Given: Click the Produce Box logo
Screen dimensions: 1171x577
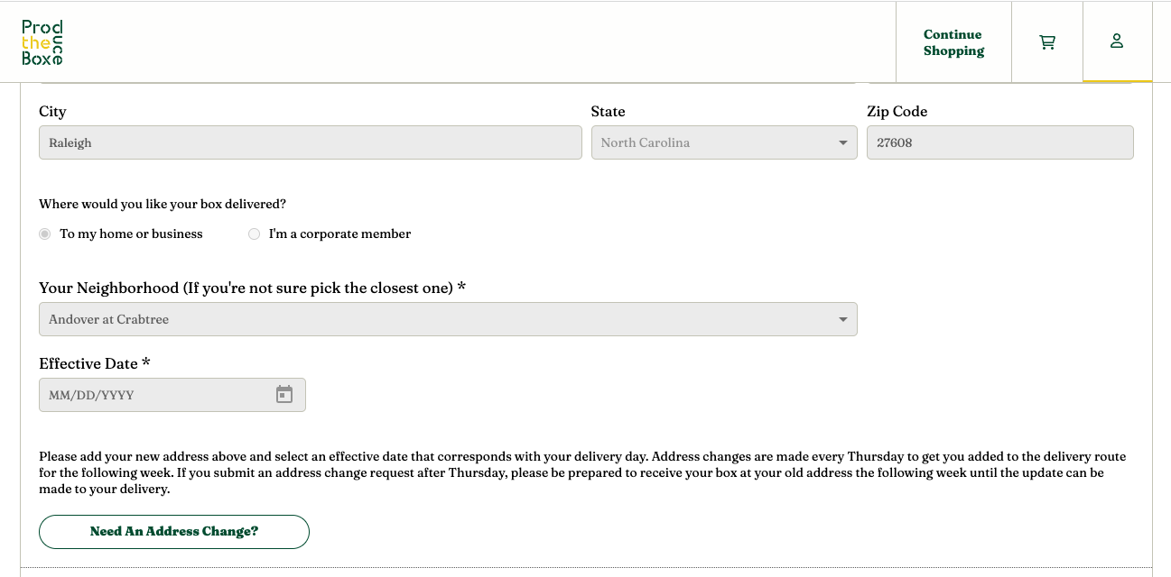Looking at the screenshot, I should pos(42,42).
